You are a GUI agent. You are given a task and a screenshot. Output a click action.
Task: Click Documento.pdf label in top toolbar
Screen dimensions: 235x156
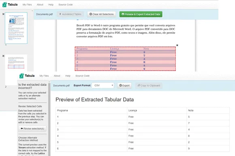[x=44, y=14]
